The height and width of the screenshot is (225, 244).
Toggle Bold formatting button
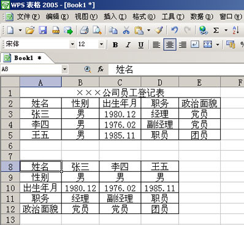[115, 45]
